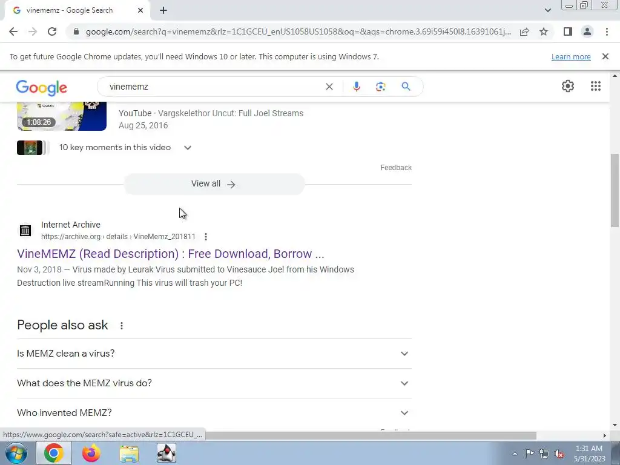
Task: Open the key moments preview thumbnail
Action: coord(30,148)
